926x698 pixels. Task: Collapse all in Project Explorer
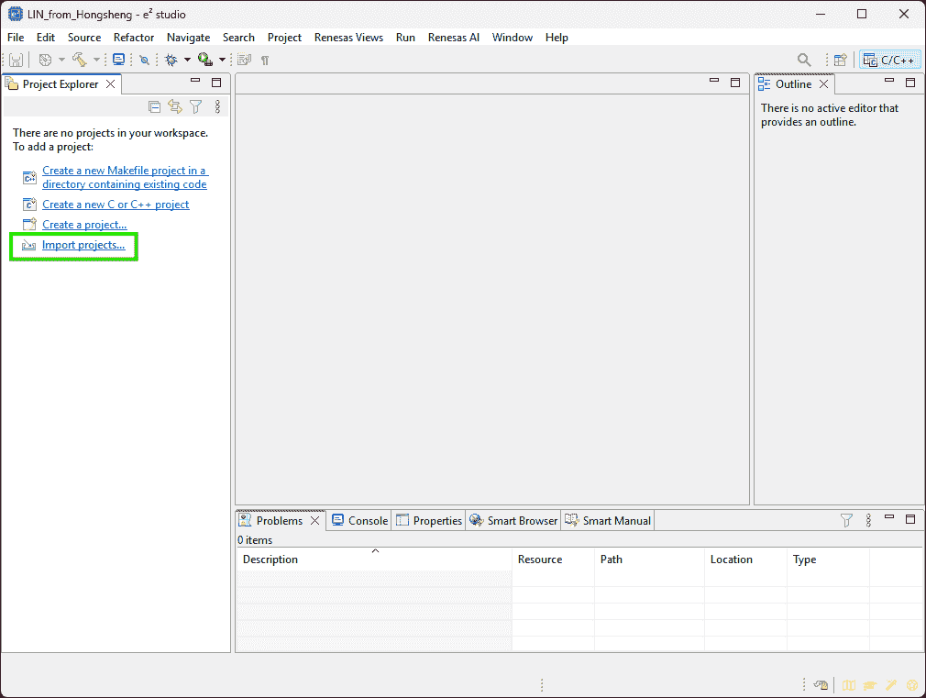click(x=154, y=107)
